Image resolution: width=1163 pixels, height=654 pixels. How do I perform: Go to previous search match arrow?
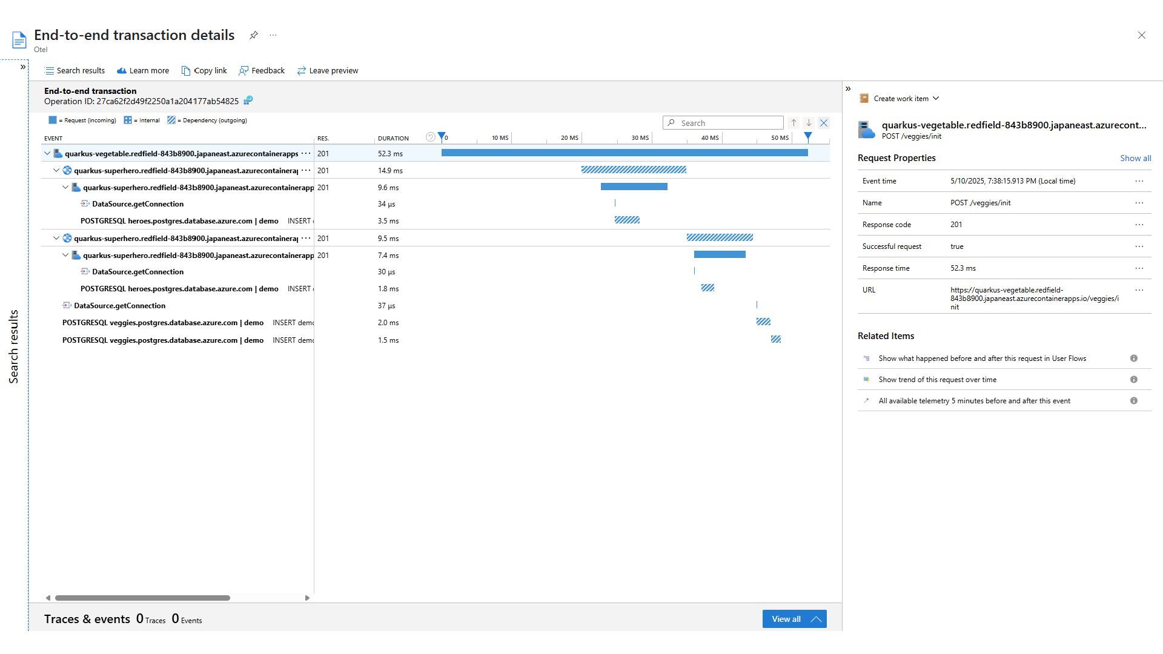point(794,123)
